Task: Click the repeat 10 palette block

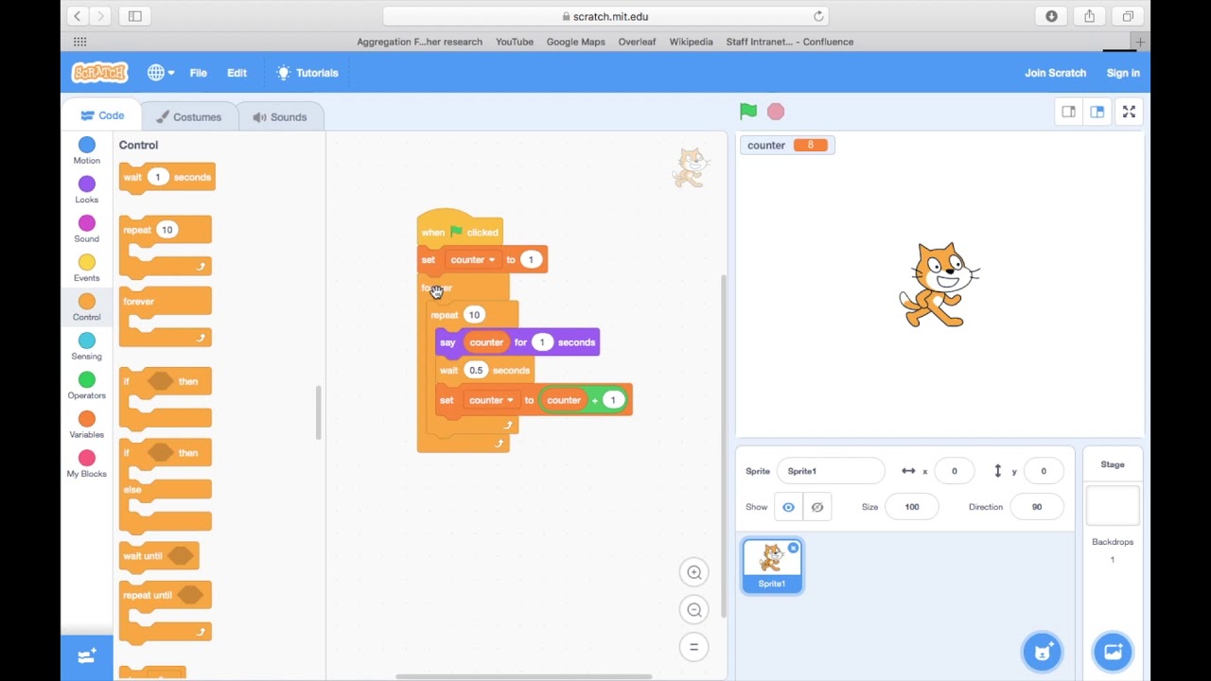Action: (x=165, y=246)
